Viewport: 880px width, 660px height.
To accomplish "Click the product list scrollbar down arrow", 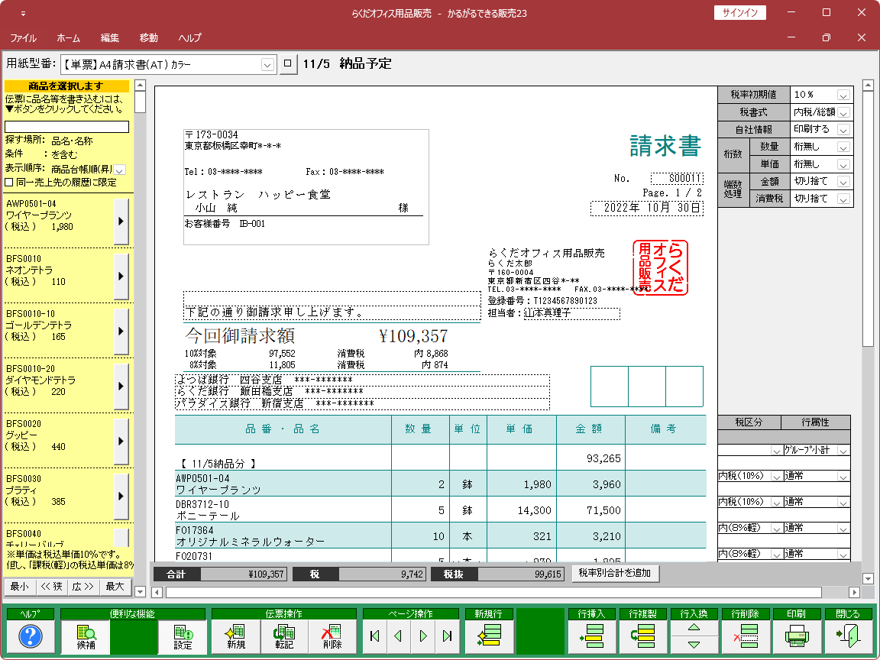I will (141, 591).
